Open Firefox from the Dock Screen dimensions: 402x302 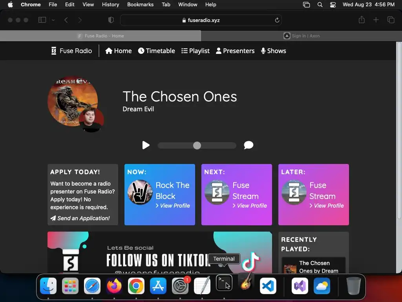114,286
